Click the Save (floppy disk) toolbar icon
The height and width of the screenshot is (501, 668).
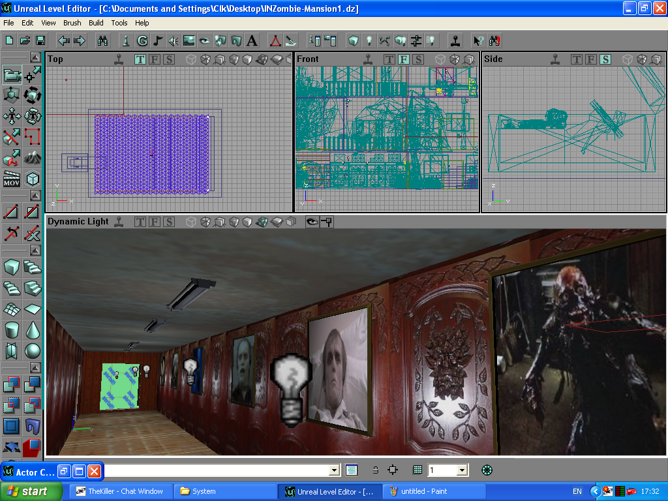tap(40, 40)
